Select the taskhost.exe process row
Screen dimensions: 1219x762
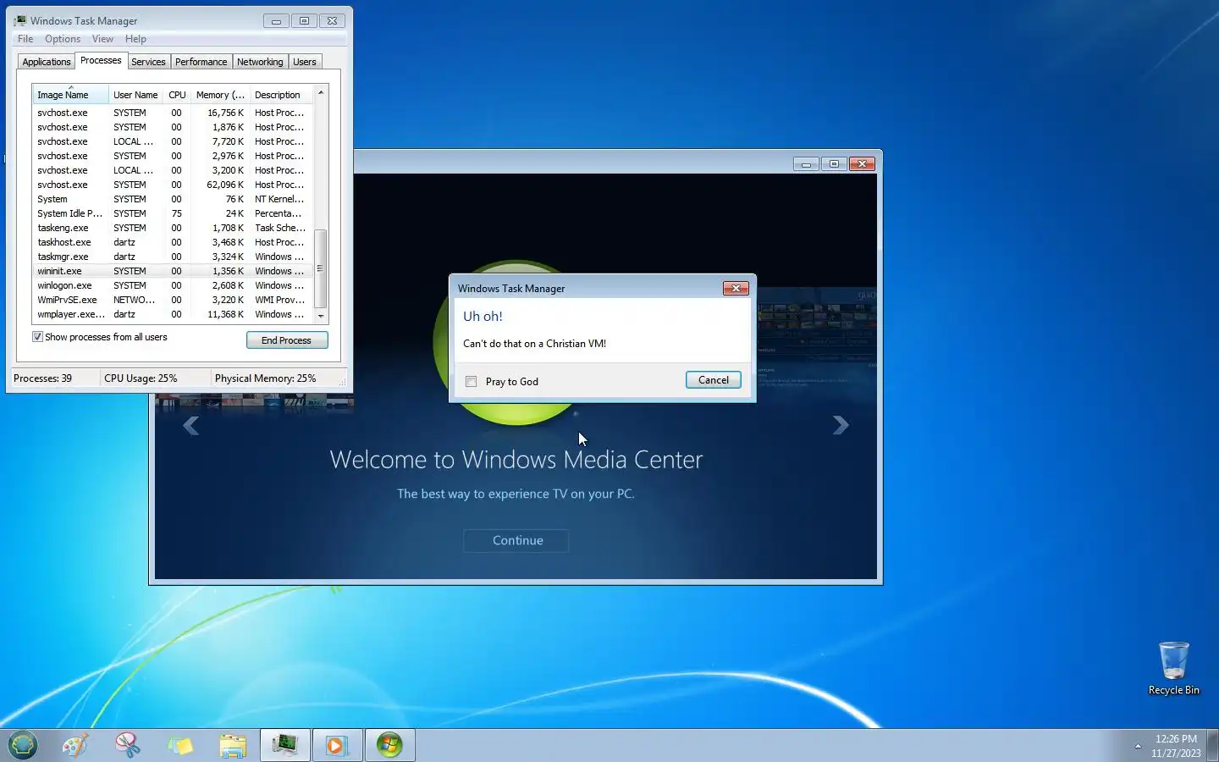pyautogui.click(x=173, y=242)
